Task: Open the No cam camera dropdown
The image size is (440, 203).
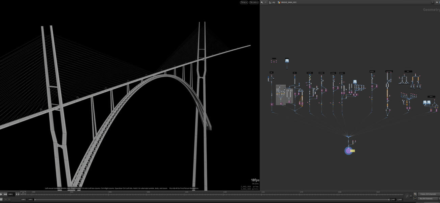Action: (x=253, y=2)
